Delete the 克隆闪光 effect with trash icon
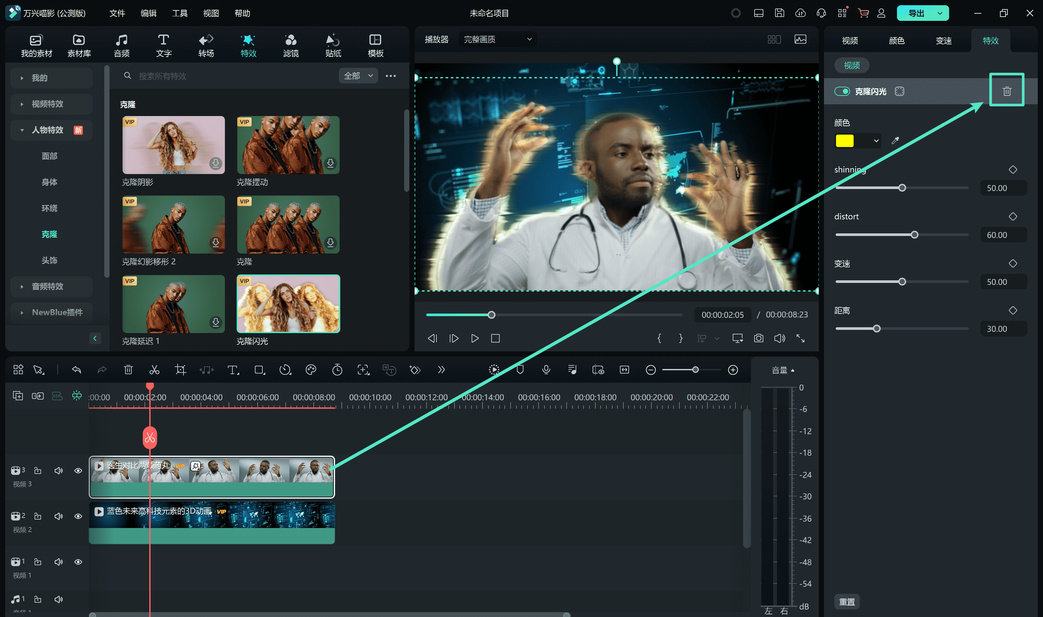The width and height of the screenshot is (1043, 617). (1006, 91)
